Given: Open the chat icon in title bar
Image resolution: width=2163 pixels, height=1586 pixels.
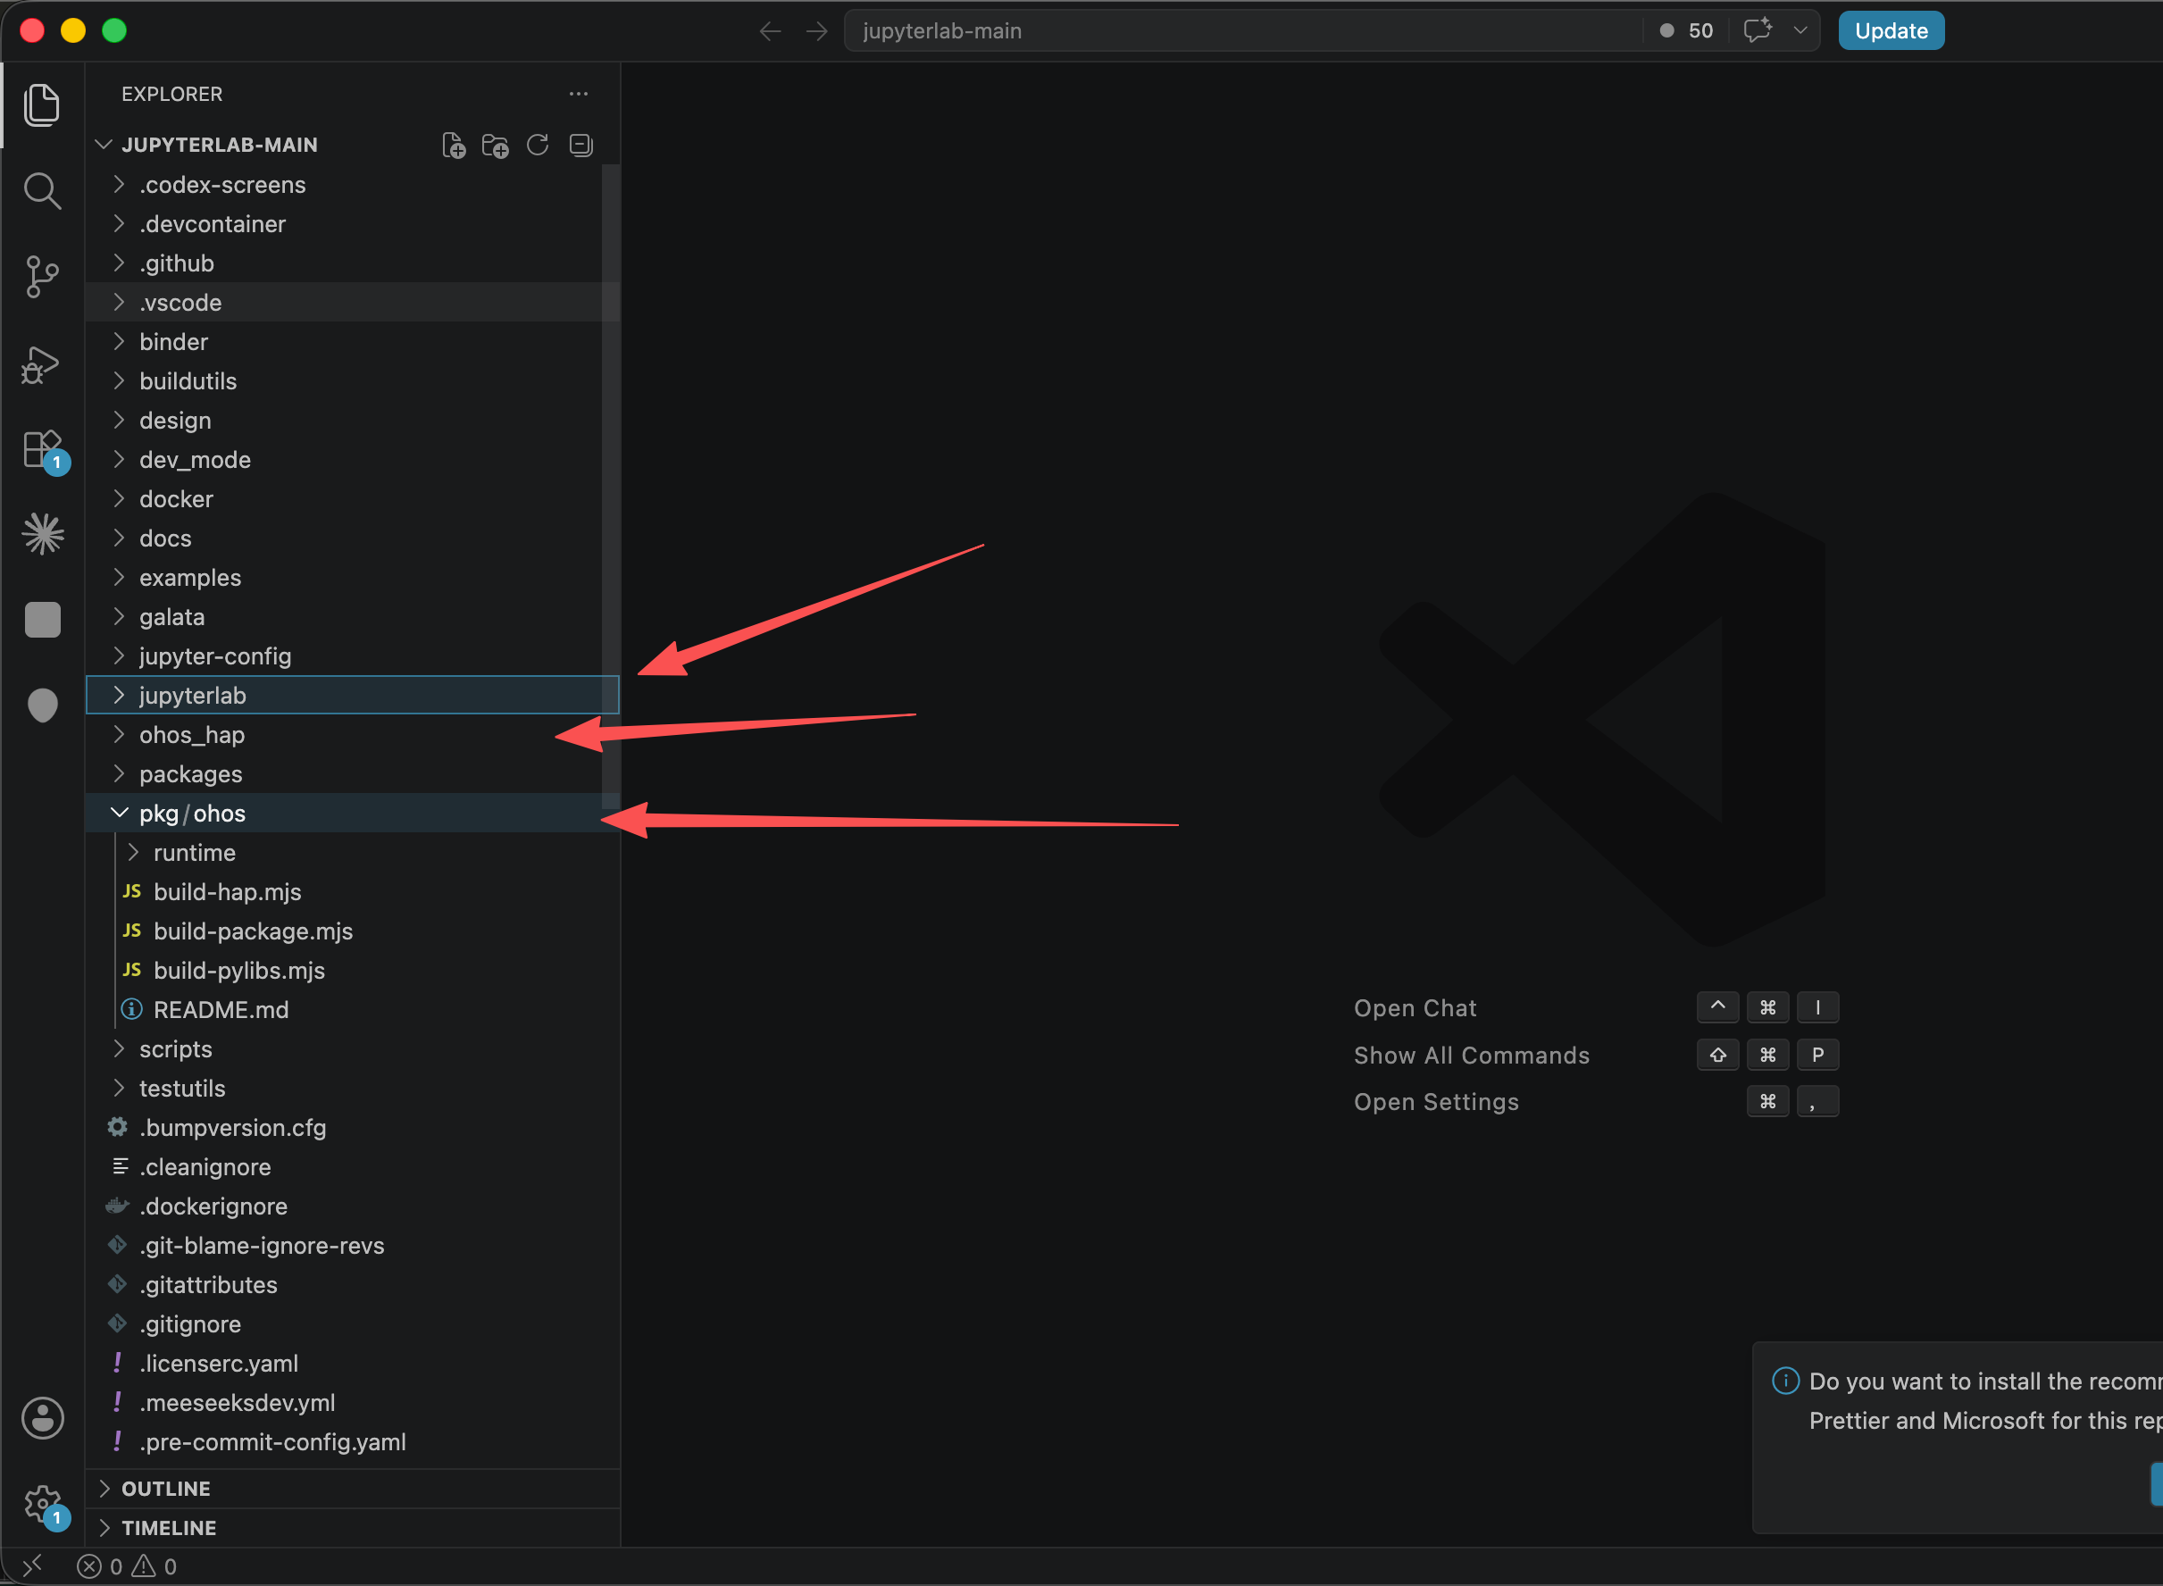Looking at the screenshot, I should click(x=1757, y=30).
